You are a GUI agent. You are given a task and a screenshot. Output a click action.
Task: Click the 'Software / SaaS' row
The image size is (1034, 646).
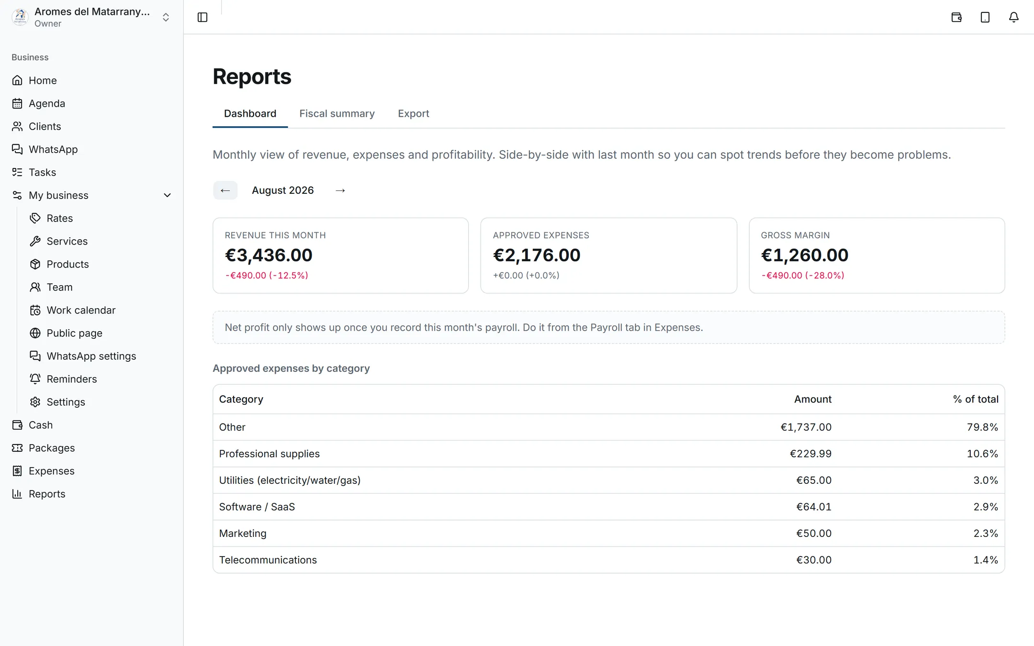[608, 507]
